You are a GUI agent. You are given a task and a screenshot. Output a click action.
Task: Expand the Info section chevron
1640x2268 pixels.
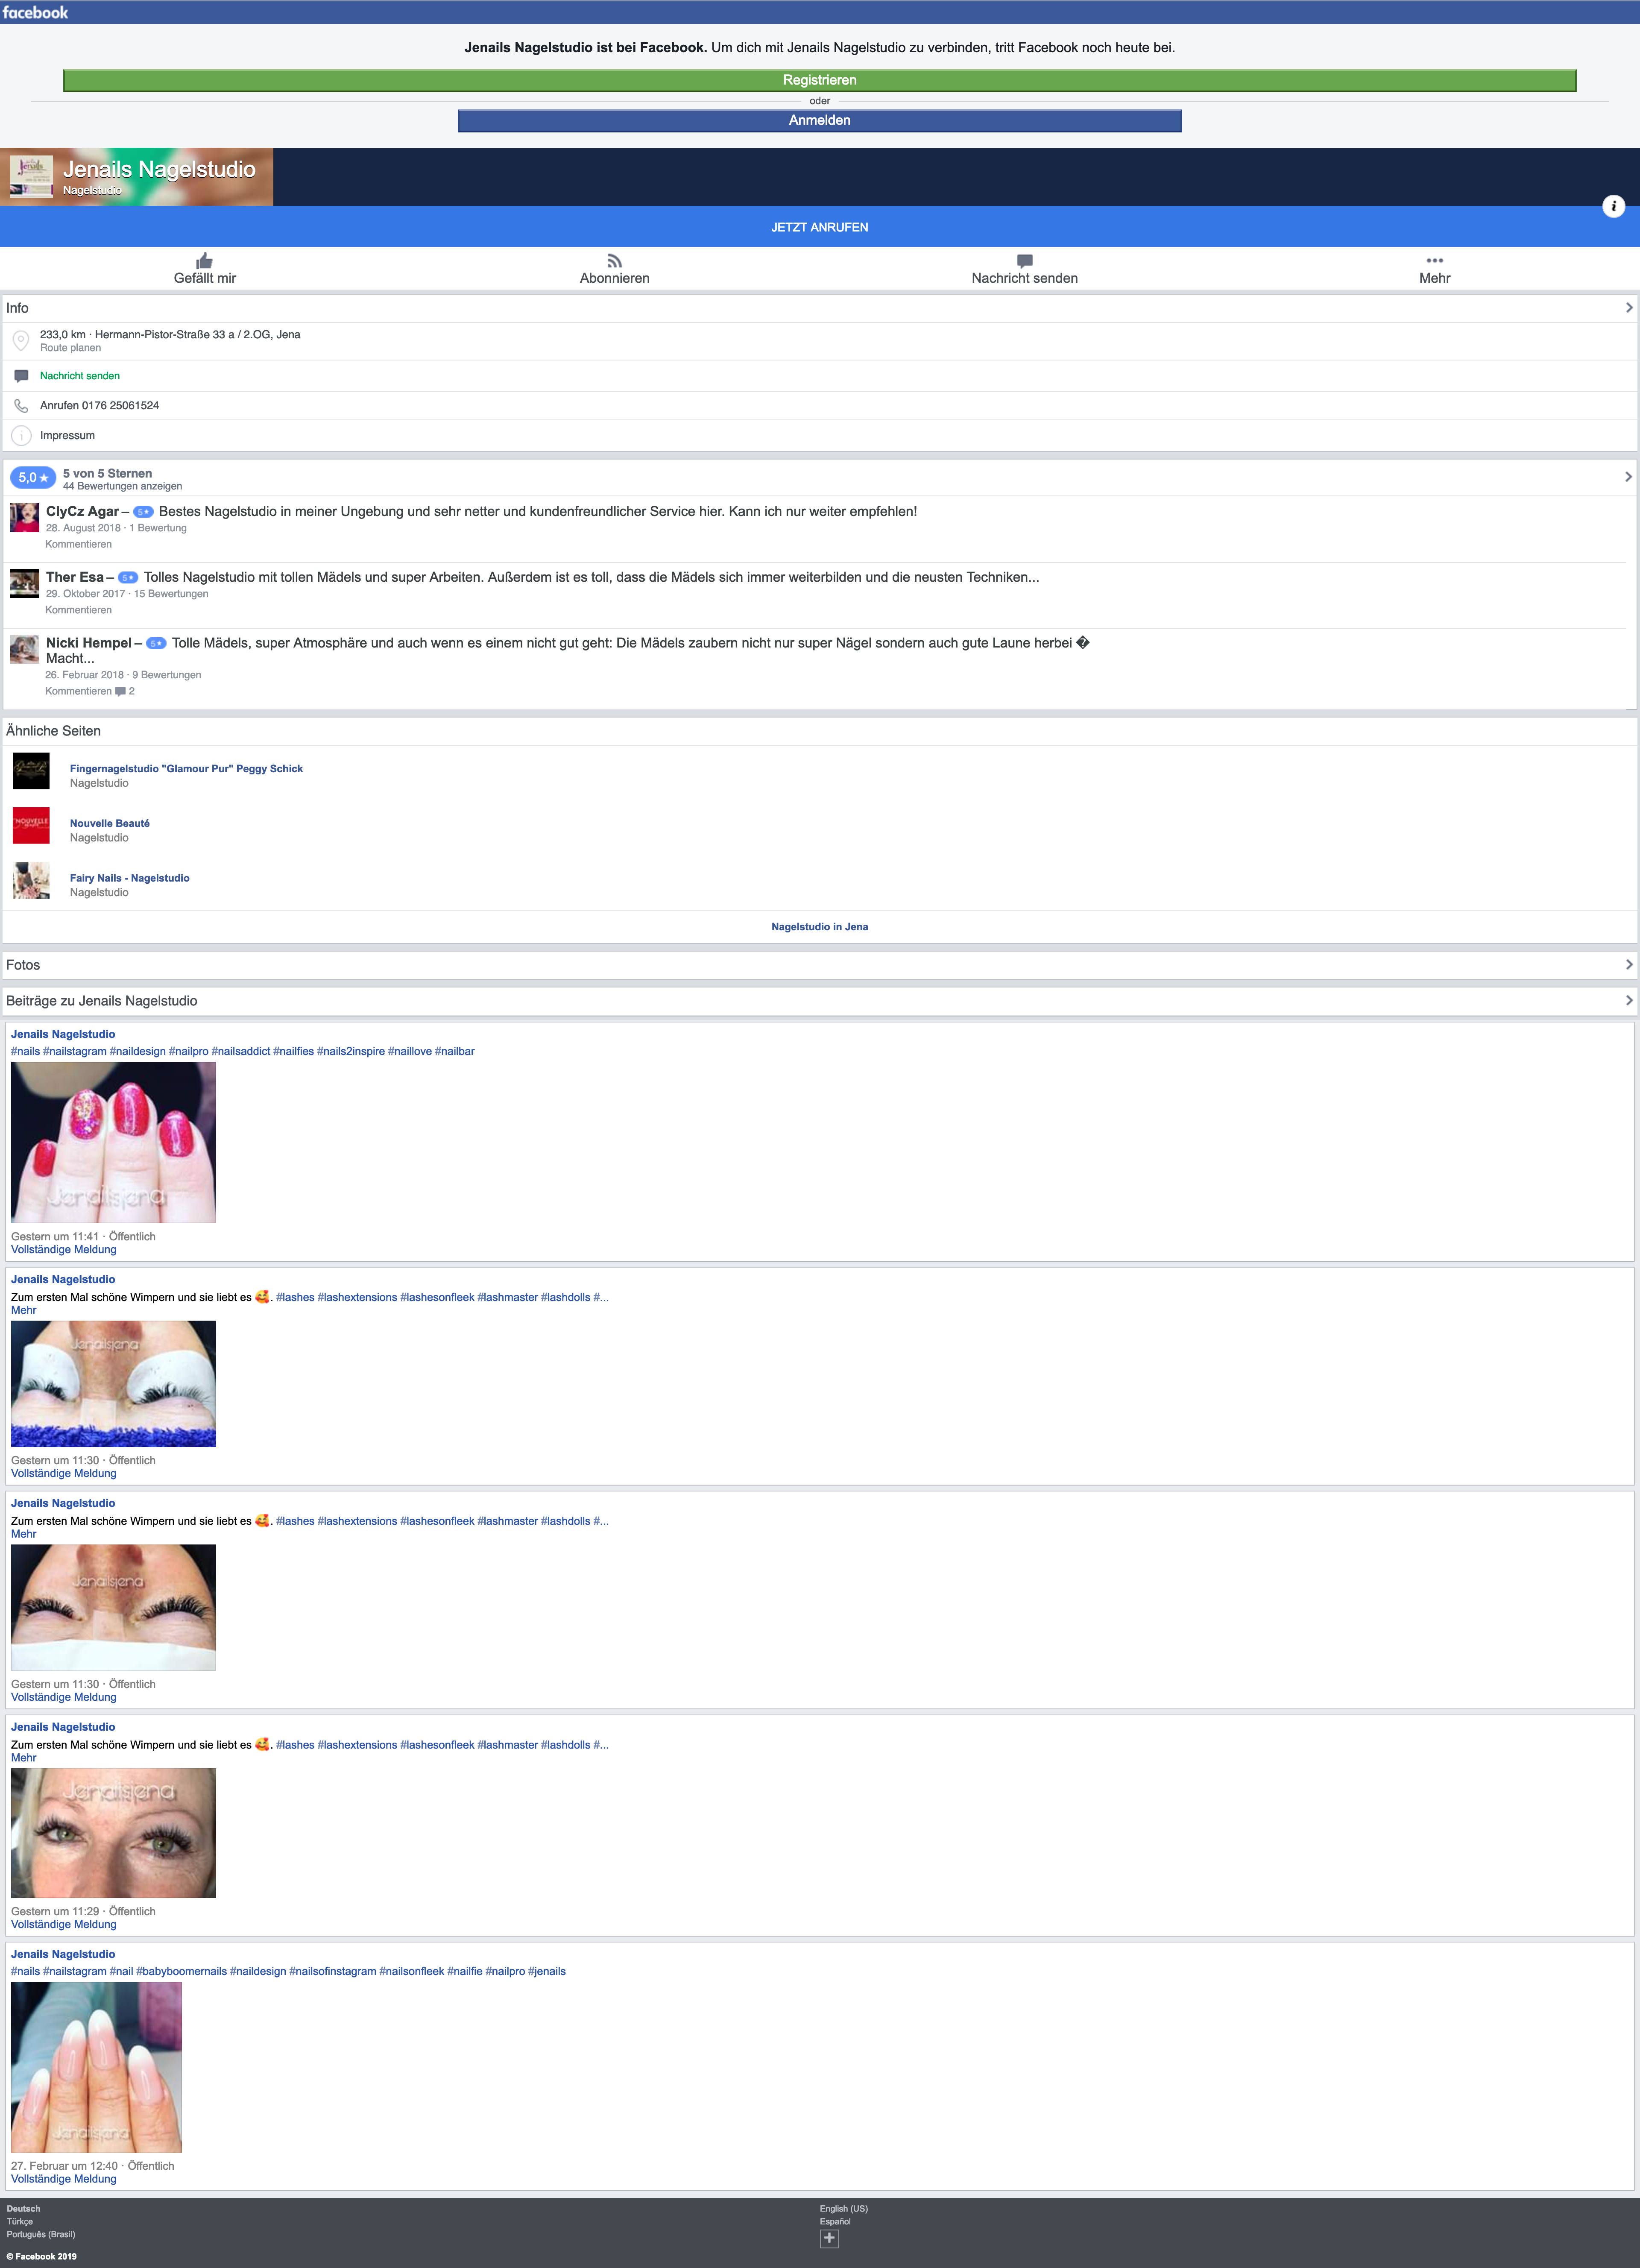click(x=1629, y=308)
